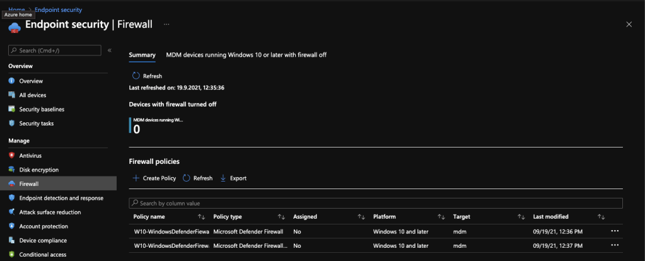Open Endpoint detection and response
Viewport: 645px width, 261px height.
61,198
